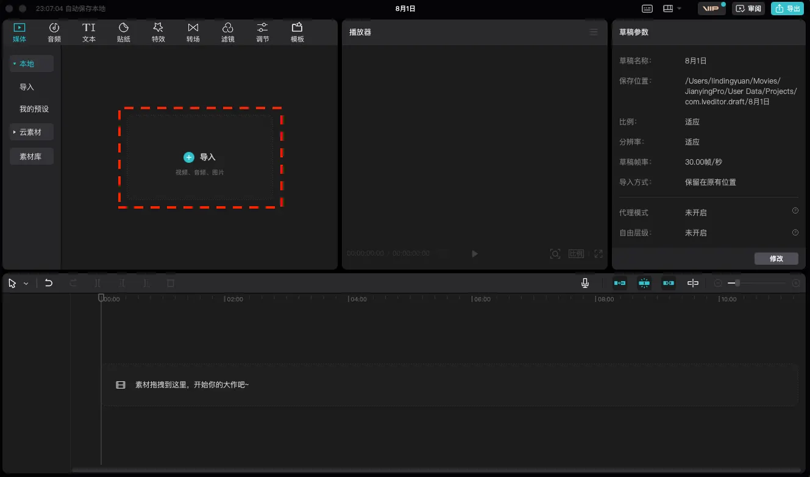This screenshot has height=477, width=810.
Task: Click the greyed redo arrow
Action: [73, 283]
